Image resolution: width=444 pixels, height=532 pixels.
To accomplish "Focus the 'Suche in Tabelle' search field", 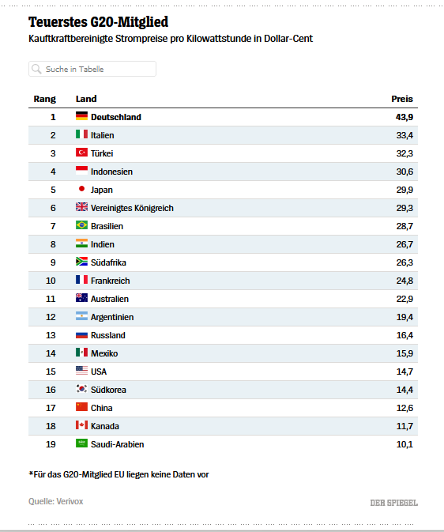I will tap(92, 69).
